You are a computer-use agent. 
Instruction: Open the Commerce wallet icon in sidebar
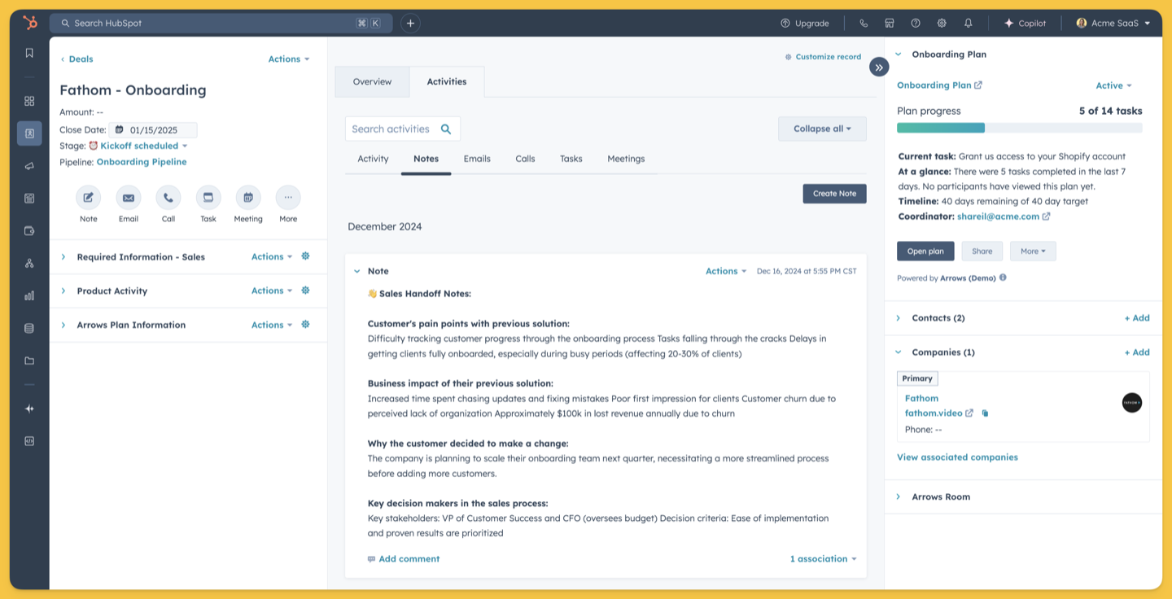coord(29,230)
